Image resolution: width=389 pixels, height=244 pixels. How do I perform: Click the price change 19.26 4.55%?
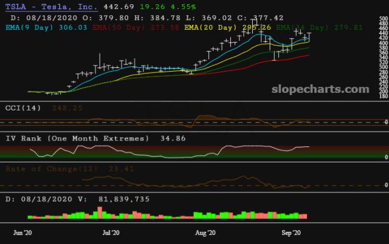point(168,7)
